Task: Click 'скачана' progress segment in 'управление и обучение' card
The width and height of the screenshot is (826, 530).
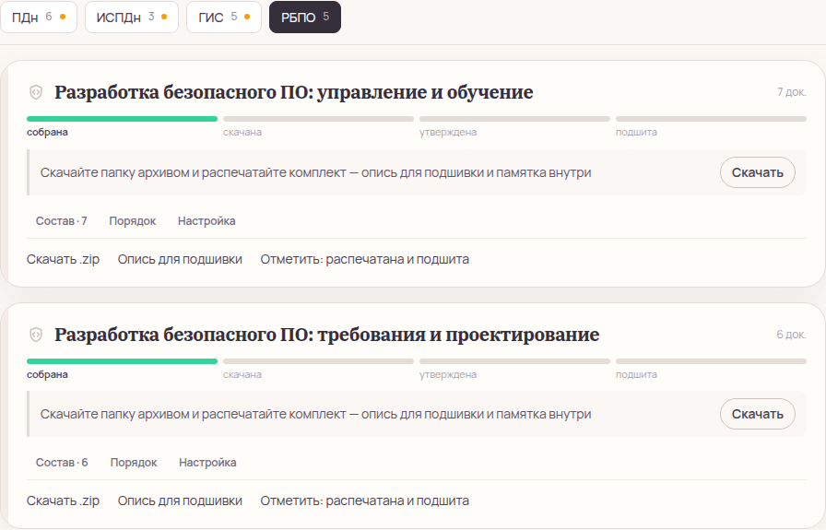Action: 318,119
